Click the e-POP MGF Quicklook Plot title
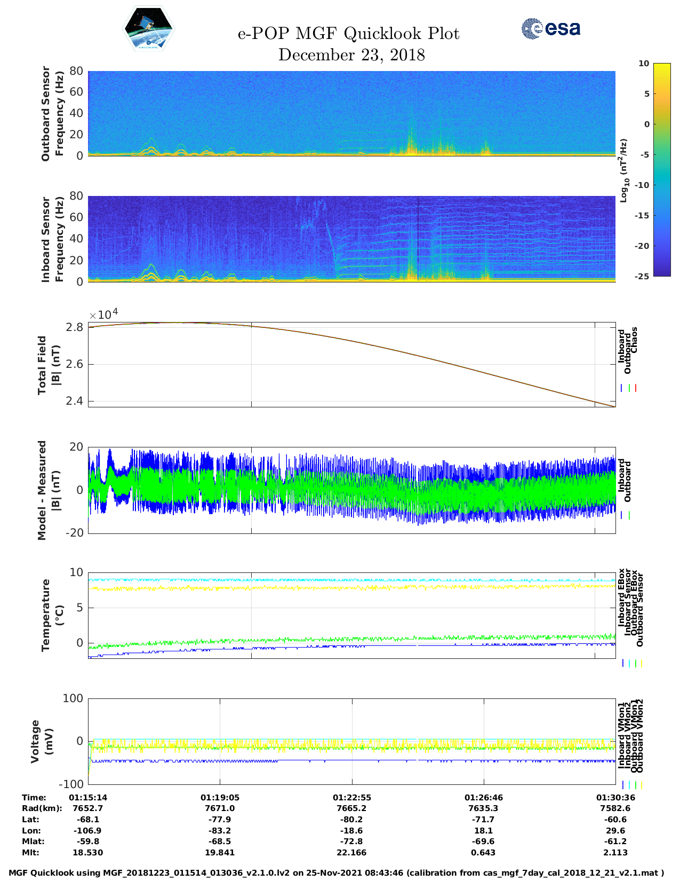The height and width of the screenshot is (881, 680). [348, 34]
